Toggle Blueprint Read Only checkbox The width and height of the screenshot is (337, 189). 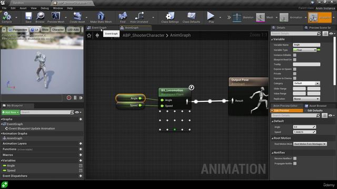[x=295, y=59]
